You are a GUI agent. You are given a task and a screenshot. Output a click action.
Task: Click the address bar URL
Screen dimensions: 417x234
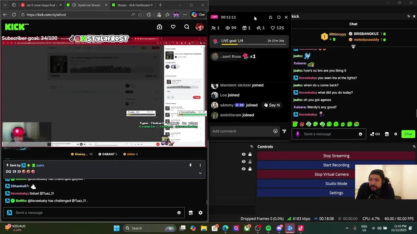pos(46,15)
